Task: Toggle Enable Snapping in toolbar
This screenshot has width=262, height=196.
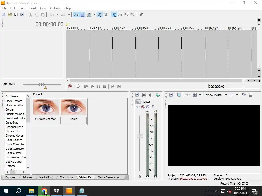Action: [76, 15]
